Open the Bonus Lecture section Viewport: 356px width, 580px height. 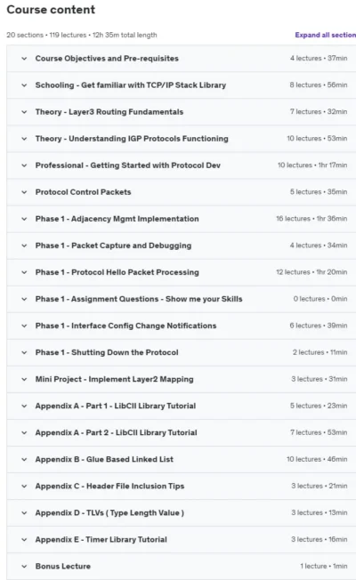click(x=182, y=567)
